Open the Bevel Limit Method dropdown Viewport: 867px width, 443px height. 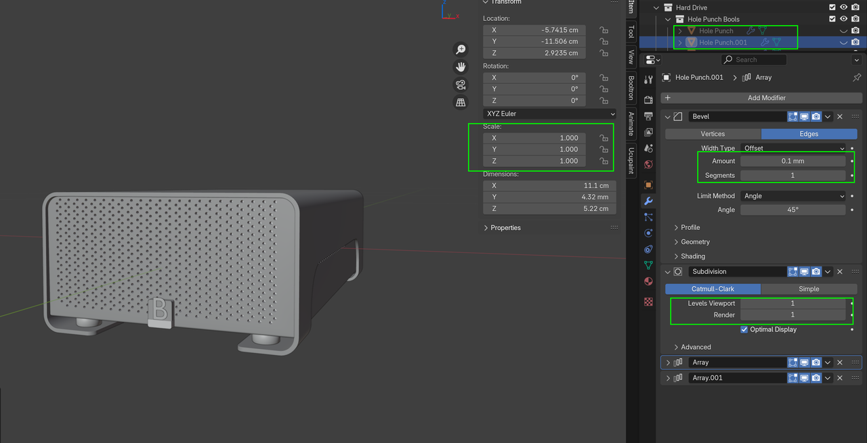click(792, 196)
